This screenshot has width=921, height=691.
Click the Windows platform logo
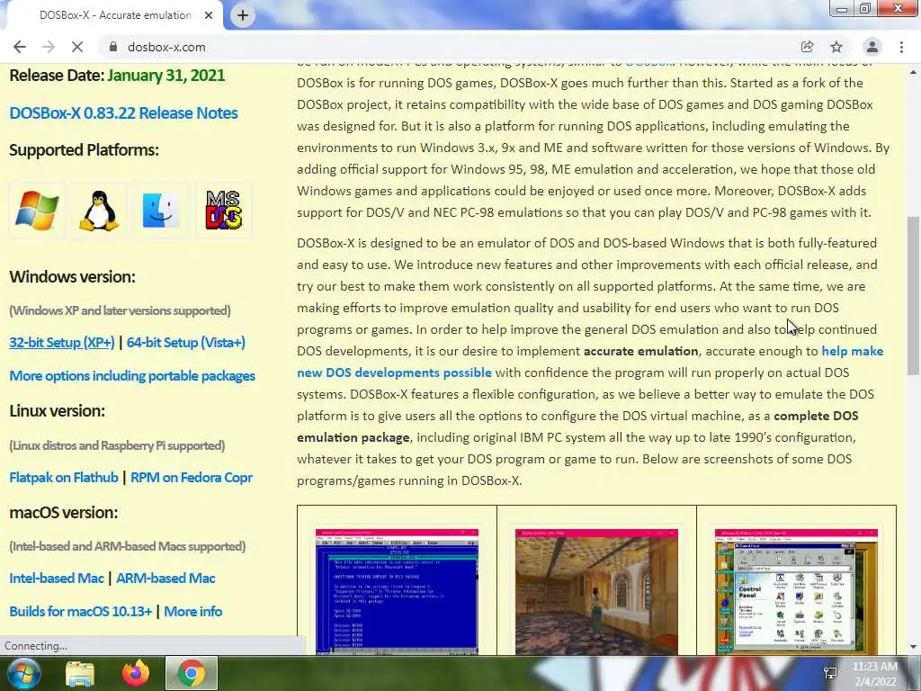pos(36,211)
